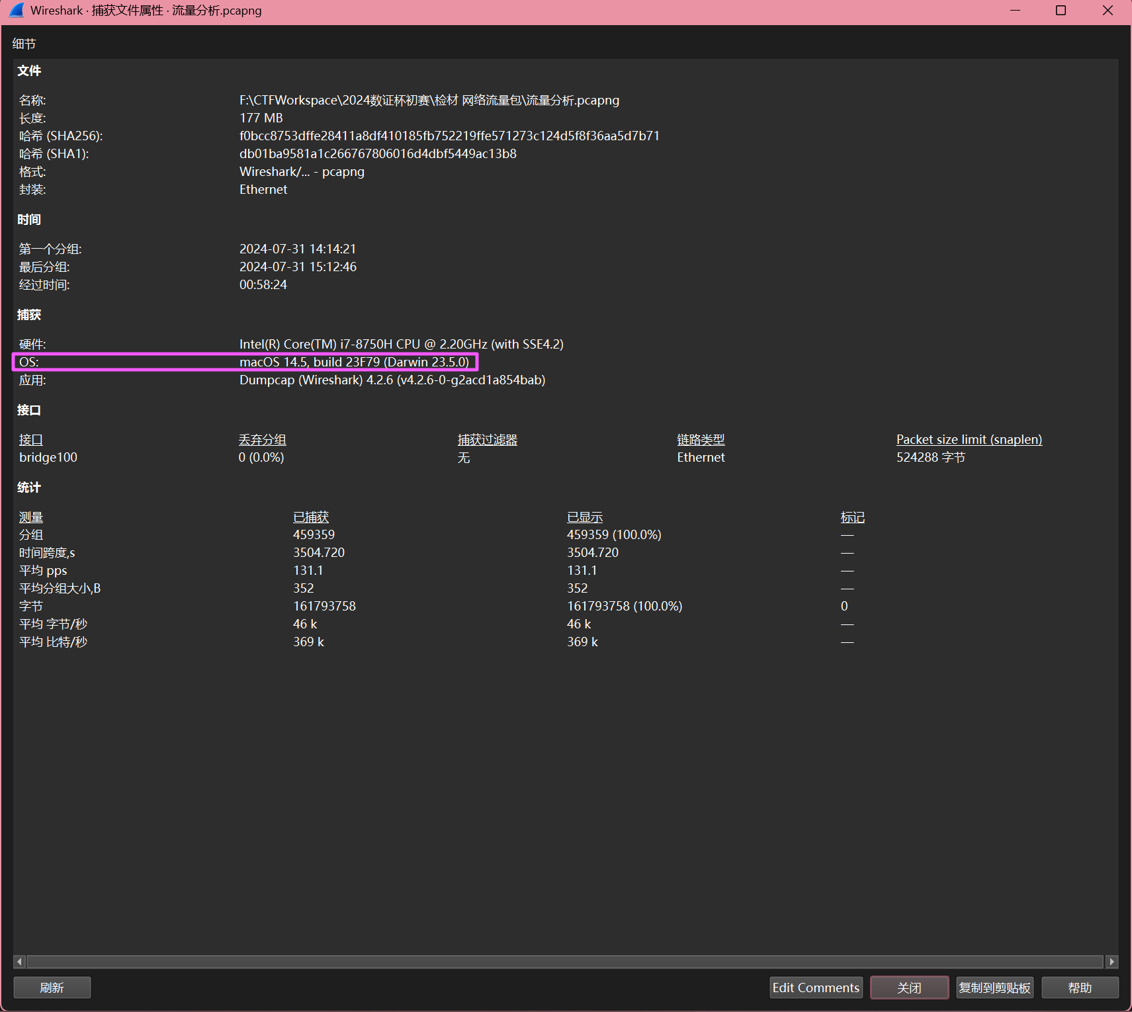Click the marked bytes value 0
1132x1012 pixels.
pos(844,606)
